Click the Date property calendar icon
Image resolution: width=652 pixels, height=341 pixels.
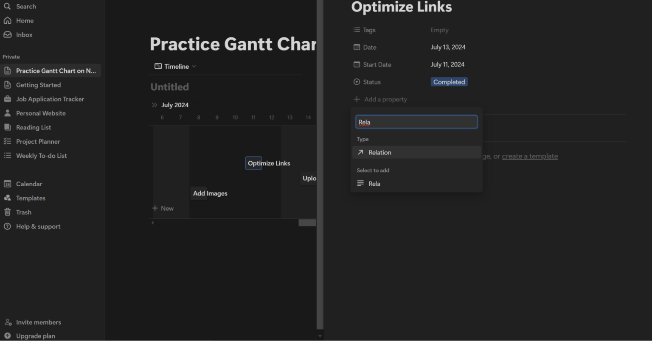tap(357, 47)
